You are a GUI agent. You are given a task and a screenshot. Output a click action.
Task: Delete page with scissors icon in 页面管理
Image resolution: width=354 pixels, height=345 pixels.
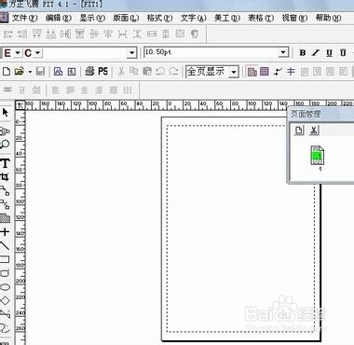point(314,131)
